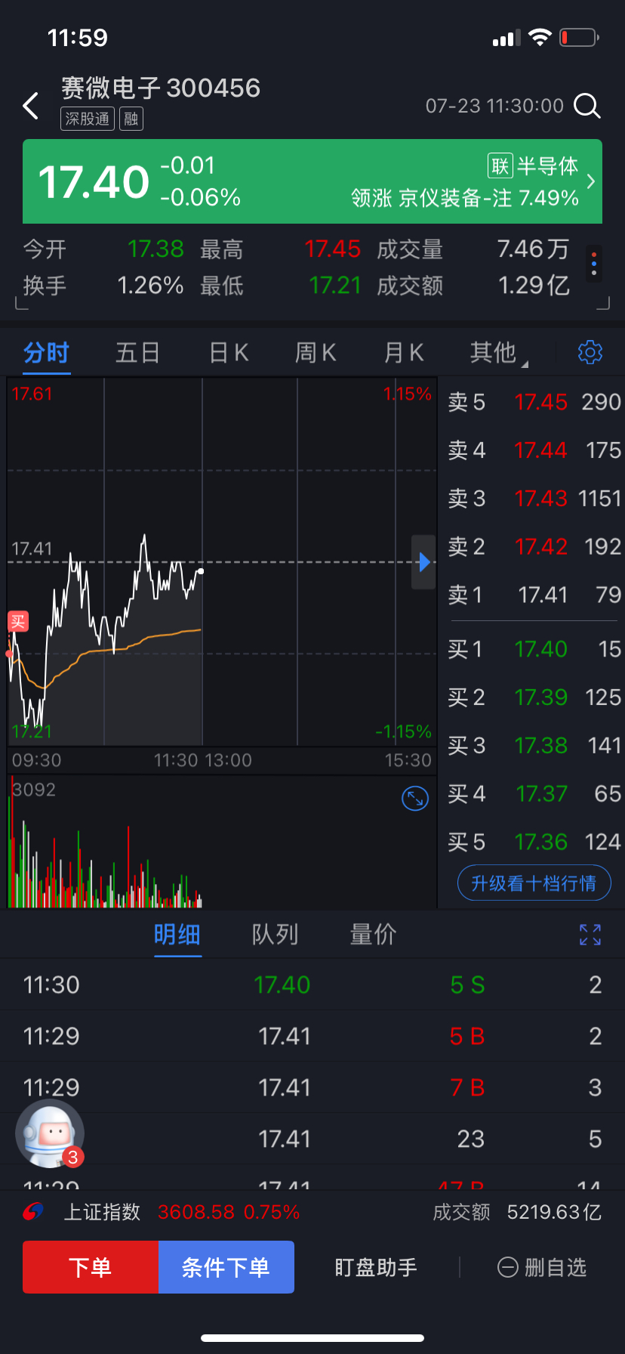Tap the blue 条件下单 button
Screen dimensions: 625x1354
coord(226,1267)
